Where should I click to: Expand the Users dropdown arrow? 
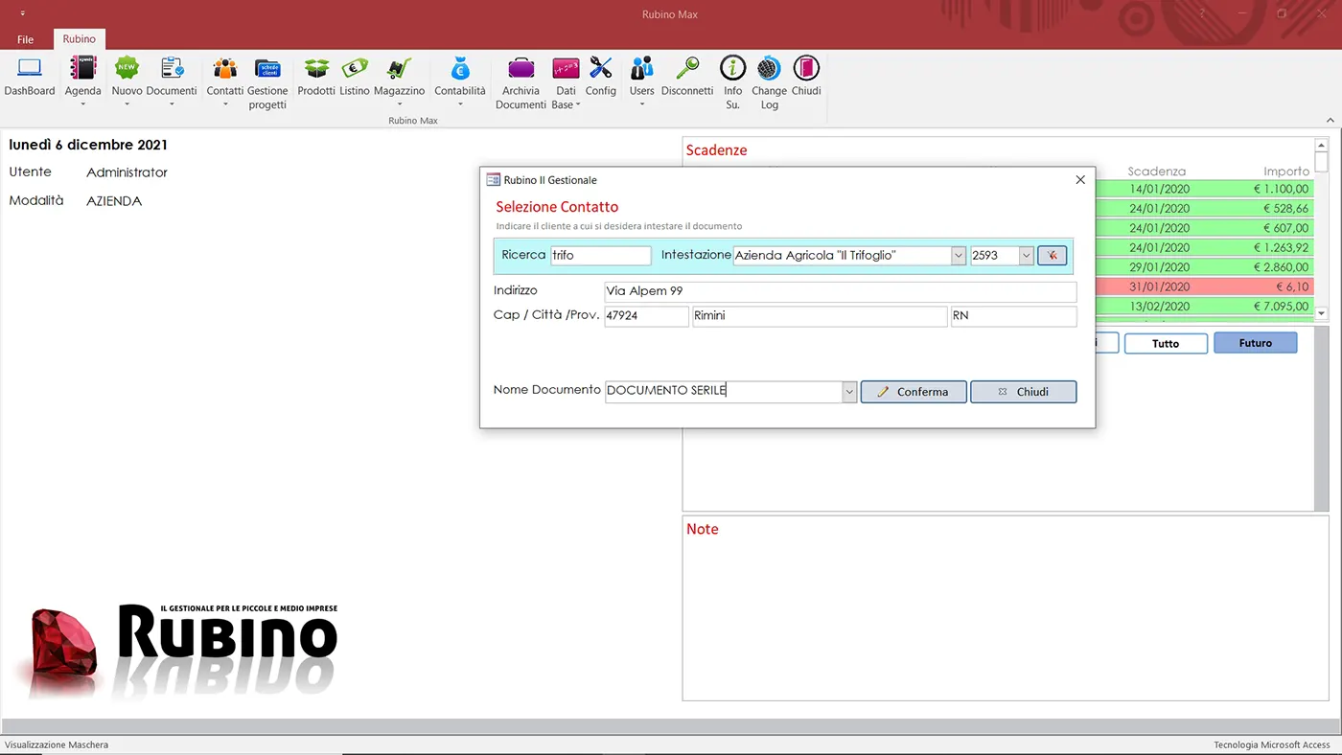click(641, 104)
